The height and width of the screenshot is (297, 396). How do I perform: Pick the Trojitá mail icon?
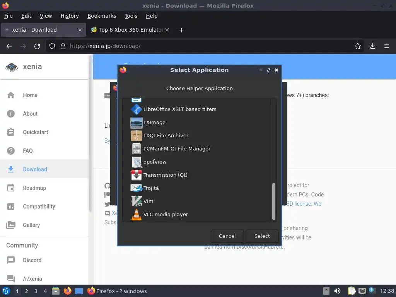pos(137,188)
